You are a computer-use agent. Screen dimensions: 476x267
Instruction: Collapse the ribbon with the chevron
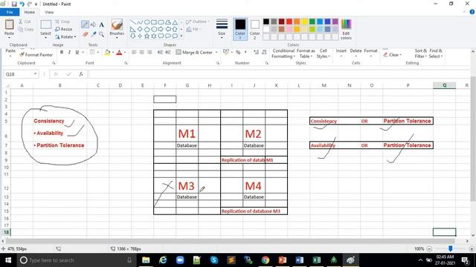pos(464,12)
